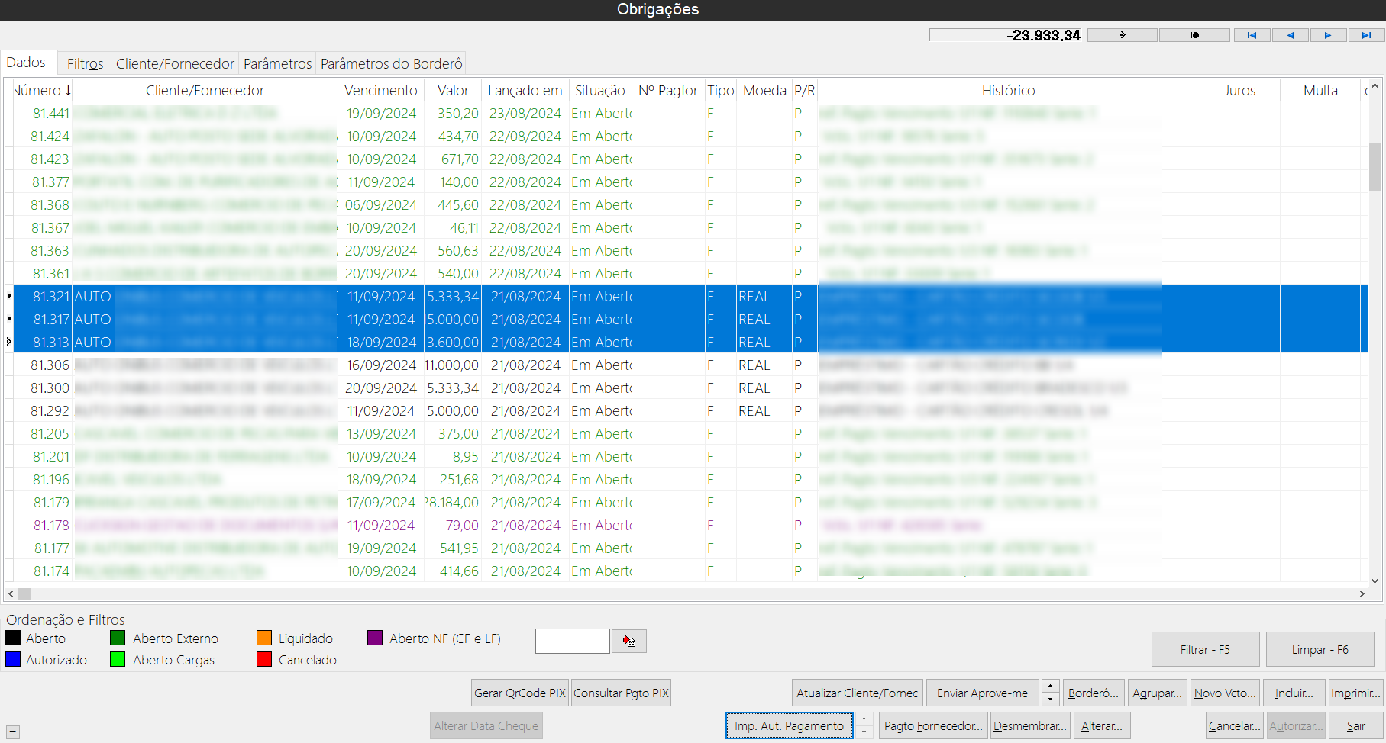Click horizontal scrollbar right arrow of grid
Viewport: 1386px width, 743px height.
(x=1362, y=593)
